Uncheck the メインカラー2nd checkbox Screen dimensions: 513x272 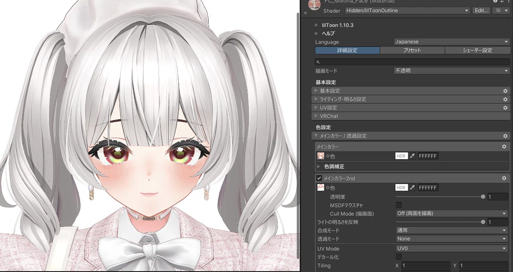[319, 178]
